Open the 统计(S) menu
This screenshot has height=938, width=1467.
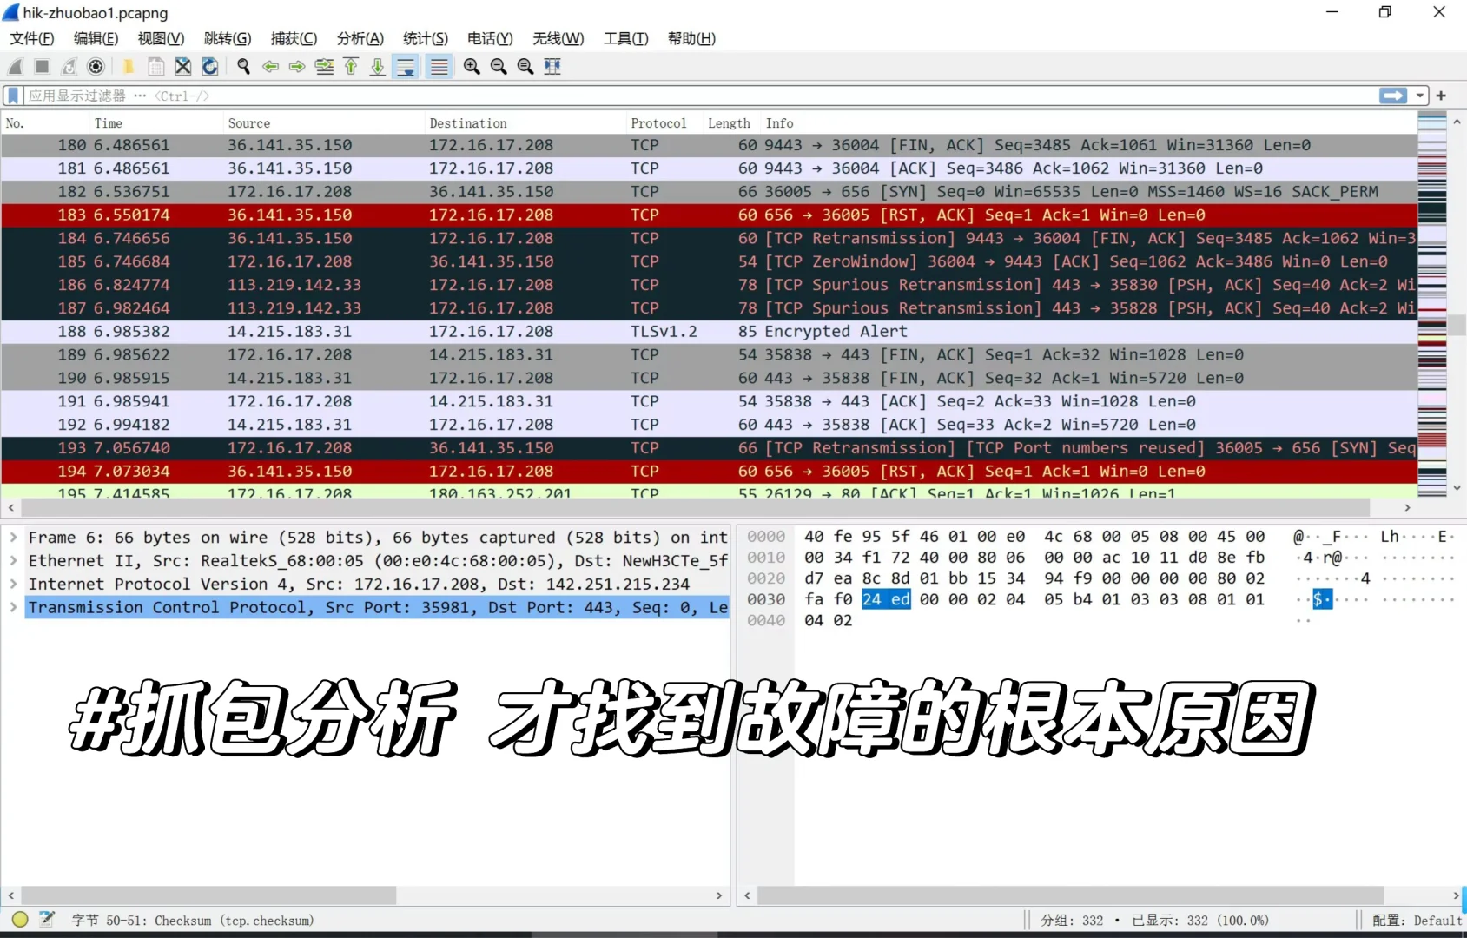click(x=425, y=38)
